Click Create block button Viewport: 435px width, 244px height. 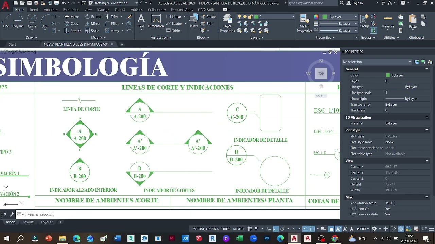tap(208, 17)
